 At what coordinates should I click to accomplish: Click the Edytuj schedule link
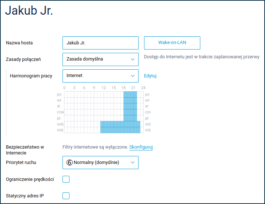(150, 76)
